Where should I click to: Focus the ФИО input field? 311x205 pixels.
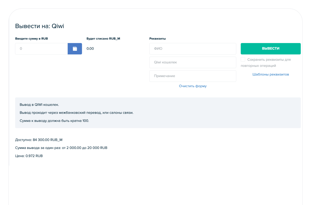click(x=193, y=49)
